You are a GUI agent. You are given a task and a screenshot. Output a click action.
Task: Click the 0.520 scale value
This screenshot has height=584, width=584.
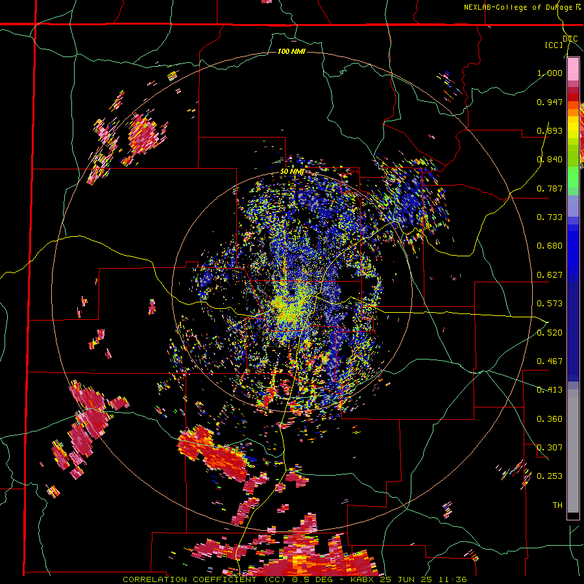click(550, 333)
